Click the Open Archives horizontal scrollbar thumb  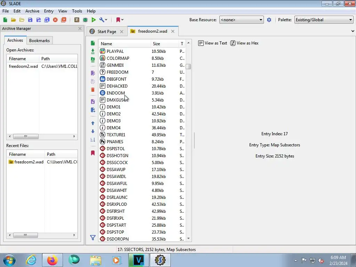coord(26,136)
